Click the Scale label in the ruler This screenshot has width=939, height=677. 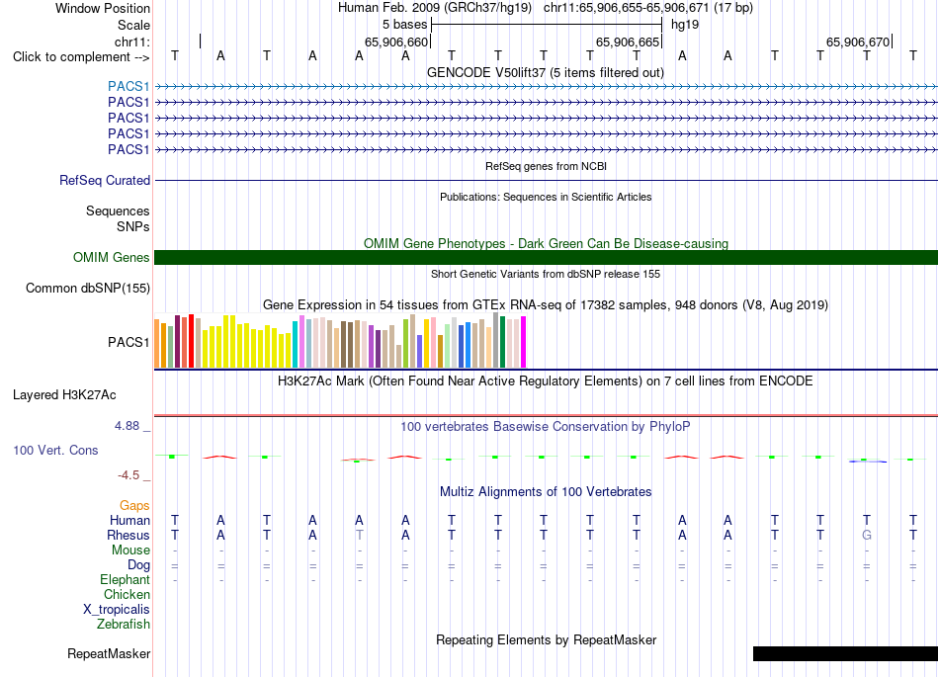point(133,25)
